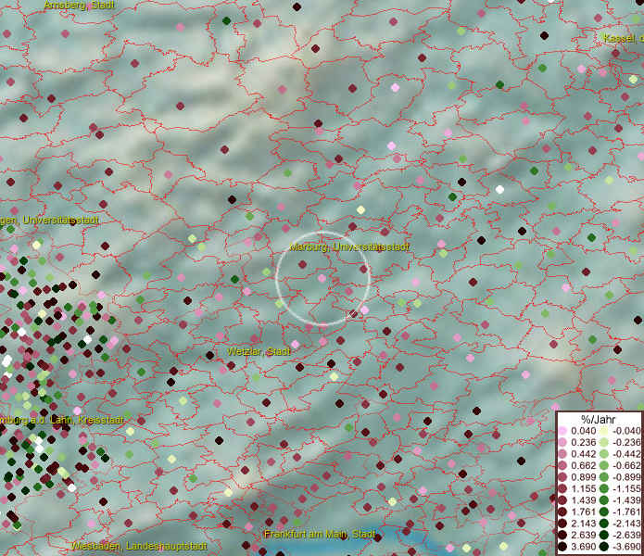Click the legend value '-0.662'

[x=626, y=466]
